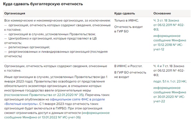Open Минфин message link dated 30.01.2020
Viewport: 193px width, 120px height.
tap(170, 94)
